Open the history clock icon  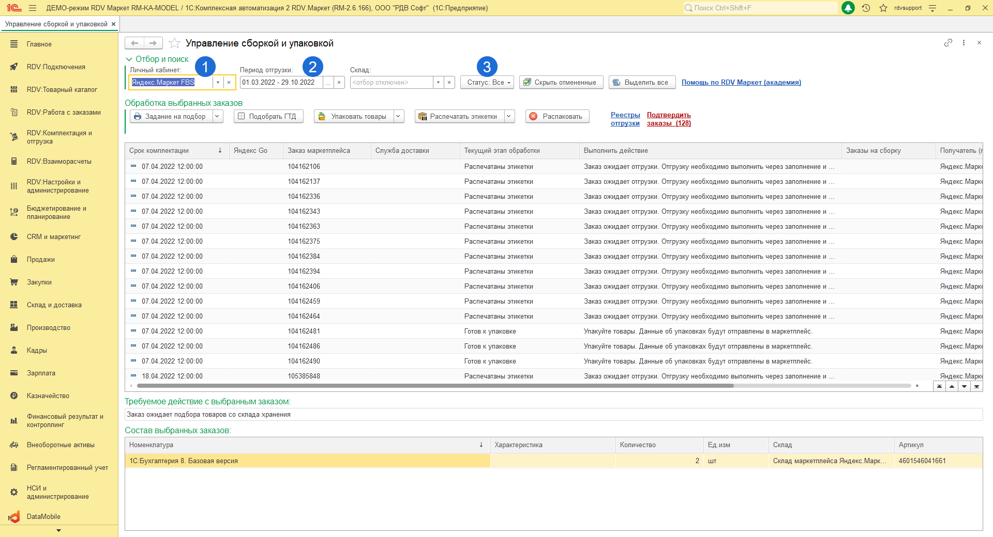[866, 8]
